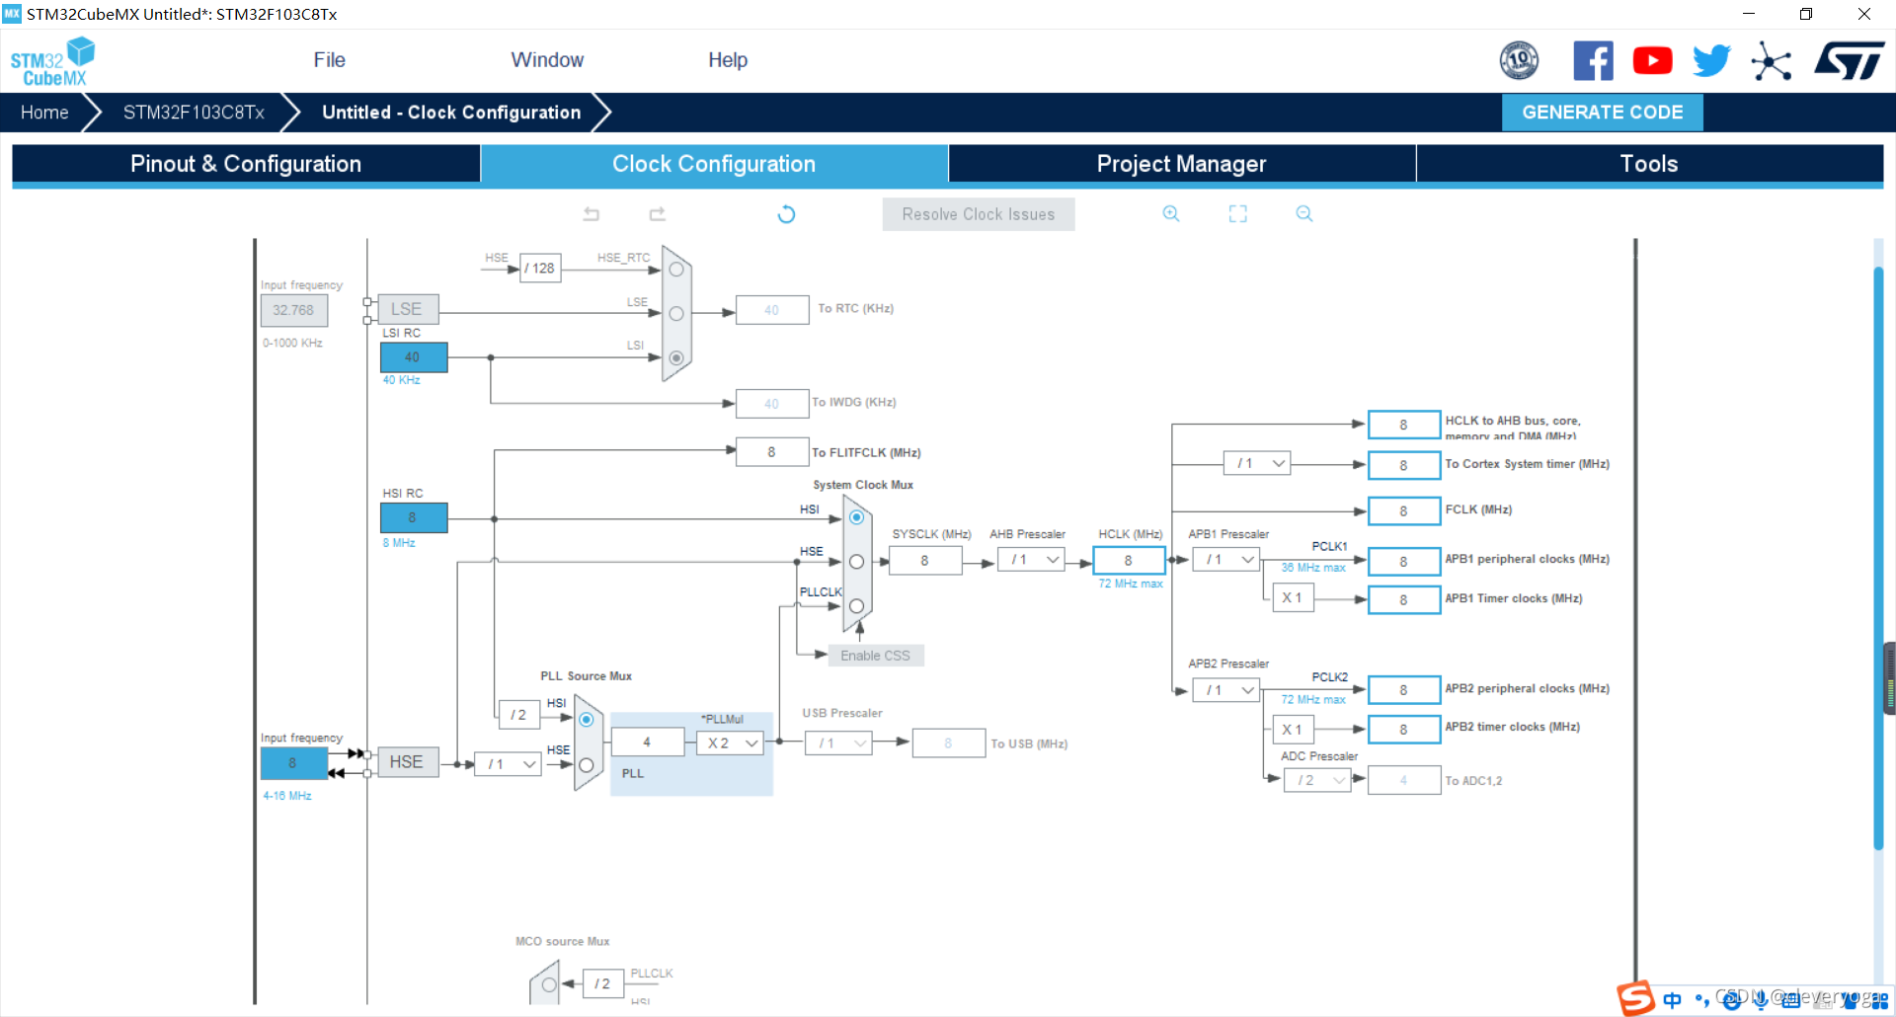
Task: Click the SYSCLK (MHz) value field
Action: click(x=925, y=560)
